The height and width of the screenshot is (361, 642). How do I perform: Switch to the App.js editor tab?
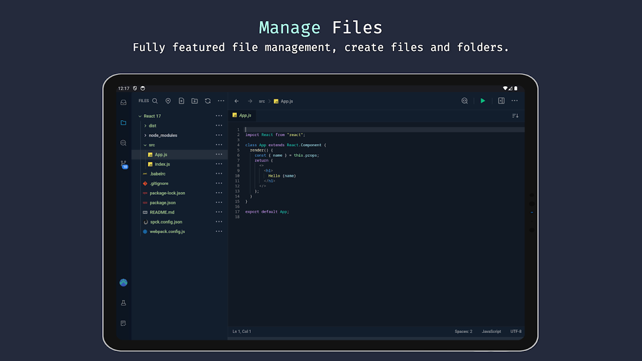tap(242, 115)
